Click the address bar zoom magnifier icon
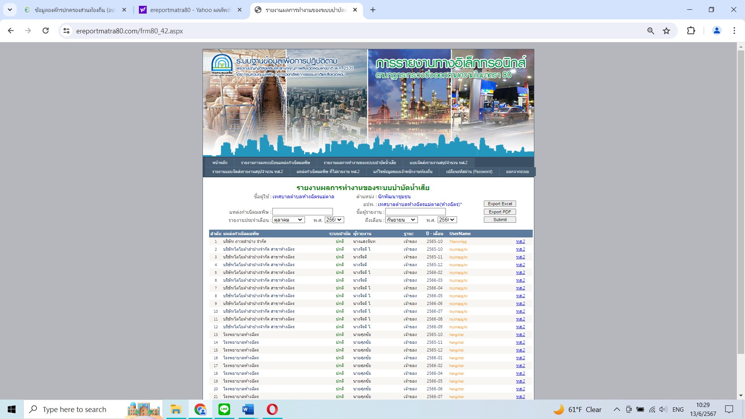This screenshot has height=419, width=745. pyautogui.click(x=651, y=31)
